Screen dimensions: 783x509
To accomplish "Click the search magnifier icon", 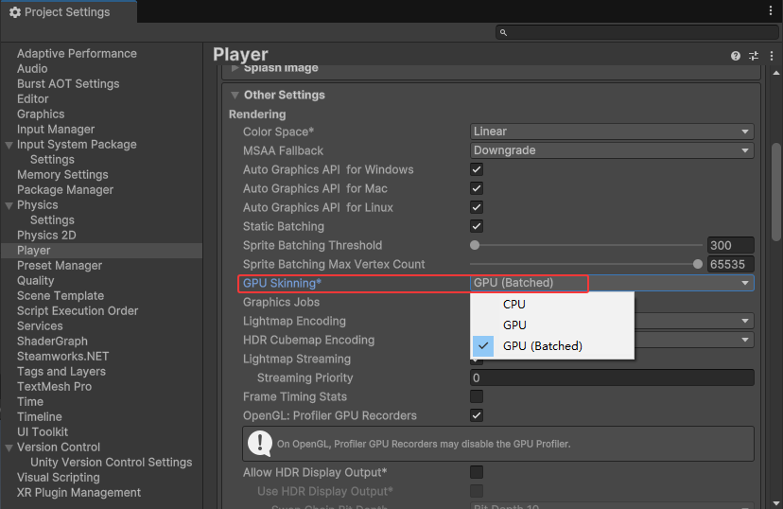I will pos(506,32).
